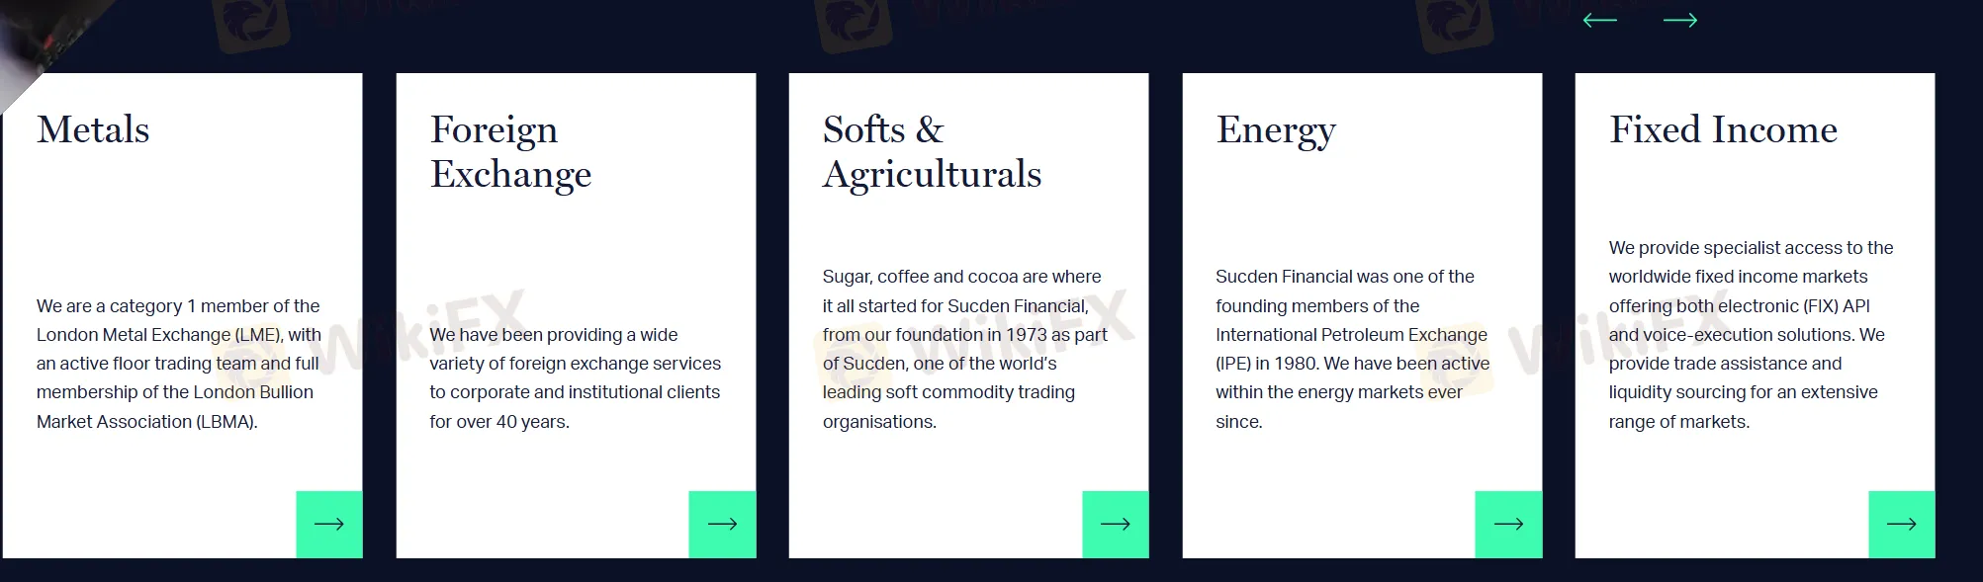The image size is (1983, 582).
Task: Go to previous slide with left arrow
Action: click(x=1599, y=20)
